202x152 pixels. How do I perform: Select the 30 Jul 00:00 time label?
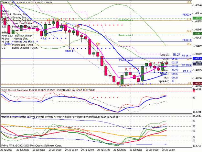pos(136,150)
